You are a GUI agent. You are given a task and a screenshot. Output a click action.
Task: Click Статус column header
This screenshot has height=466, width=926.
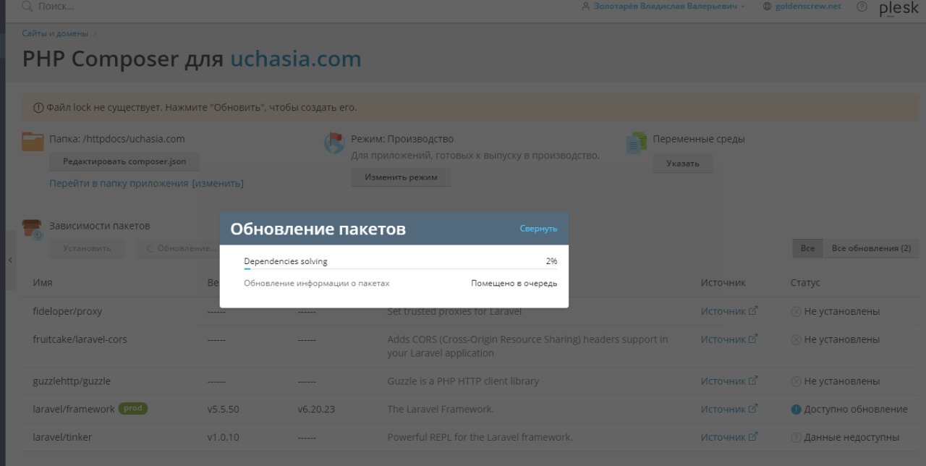click(x=805, y=283)
